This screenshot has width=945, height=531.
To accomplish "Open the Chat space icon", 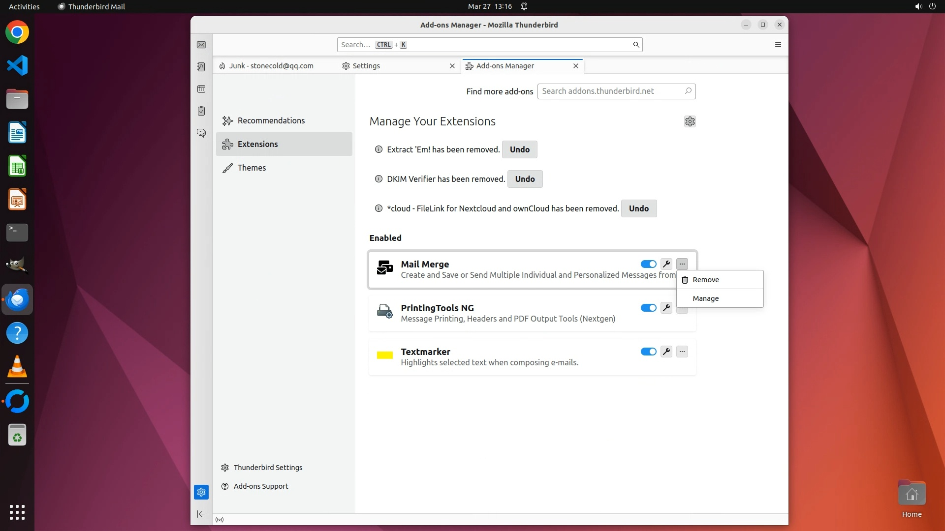I will (201, 133).
